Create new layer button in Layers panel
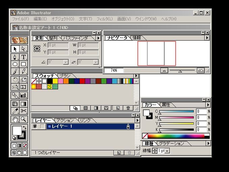 coord(119,153)
